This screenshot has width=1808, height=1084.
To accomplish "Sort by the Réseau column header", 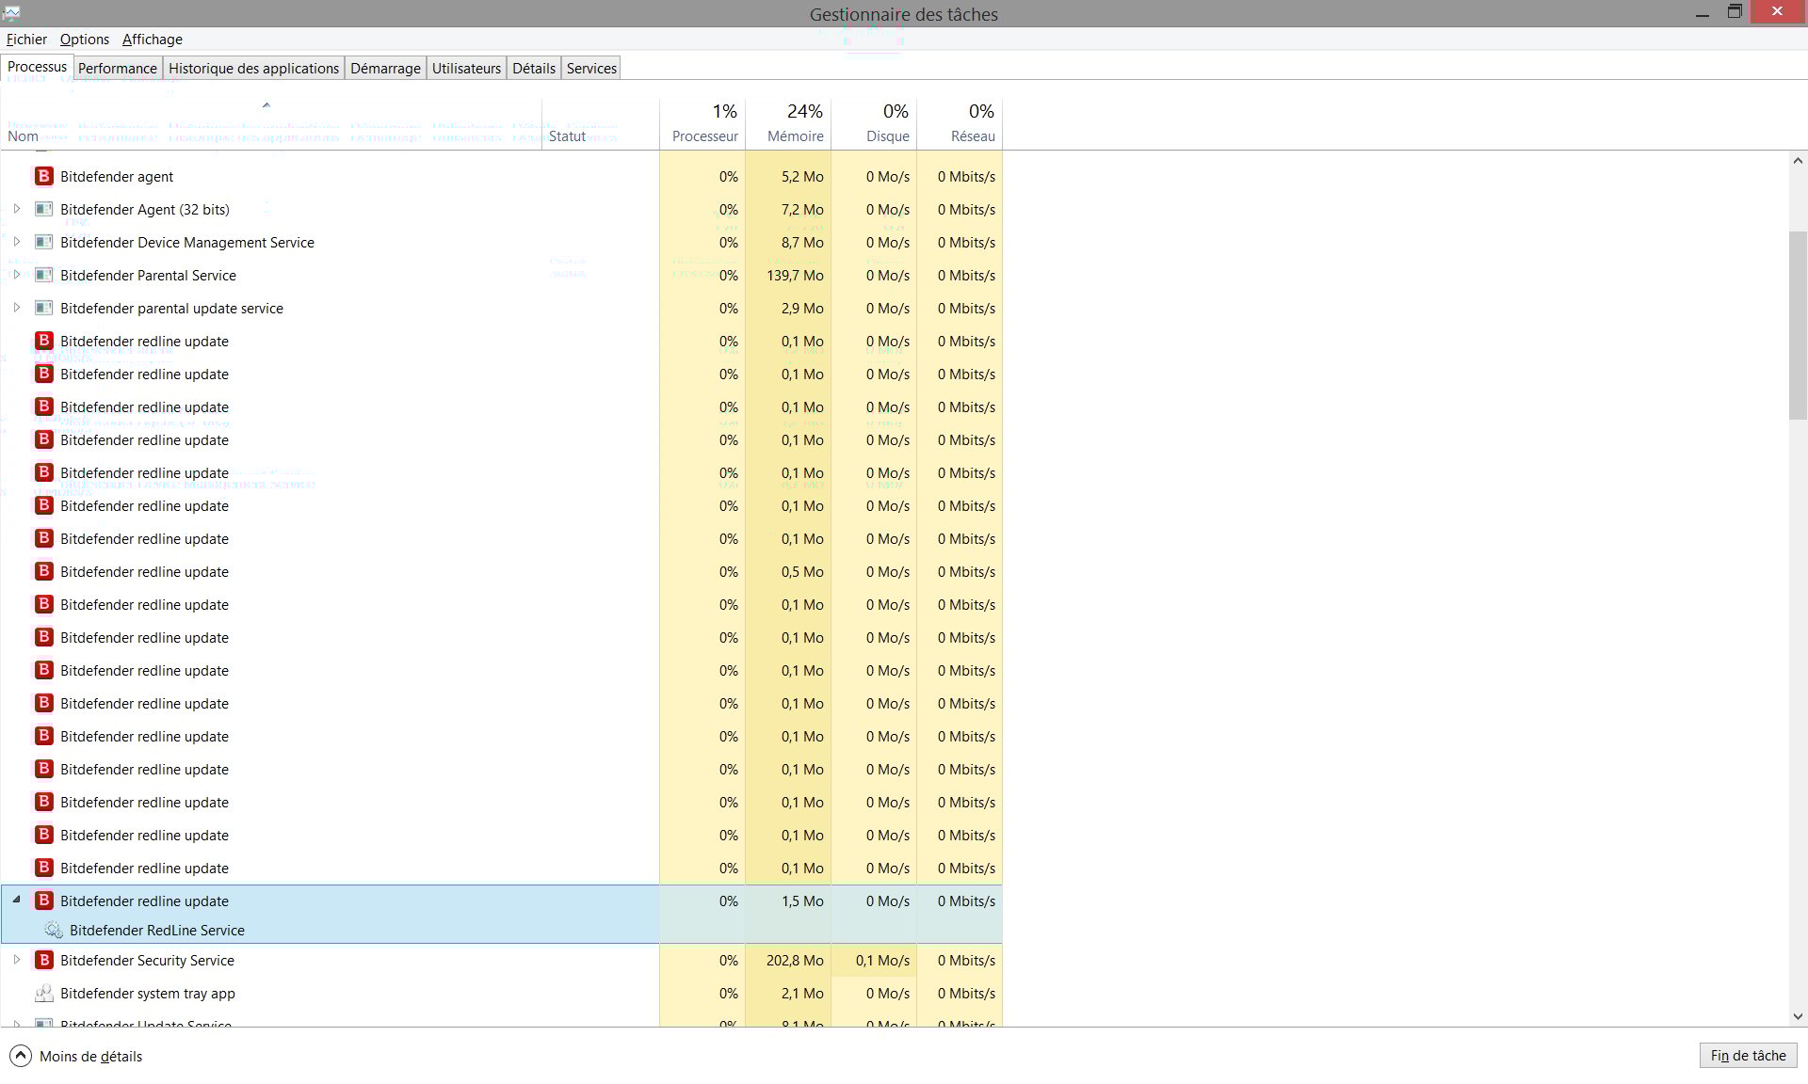I will pos(960,124).
